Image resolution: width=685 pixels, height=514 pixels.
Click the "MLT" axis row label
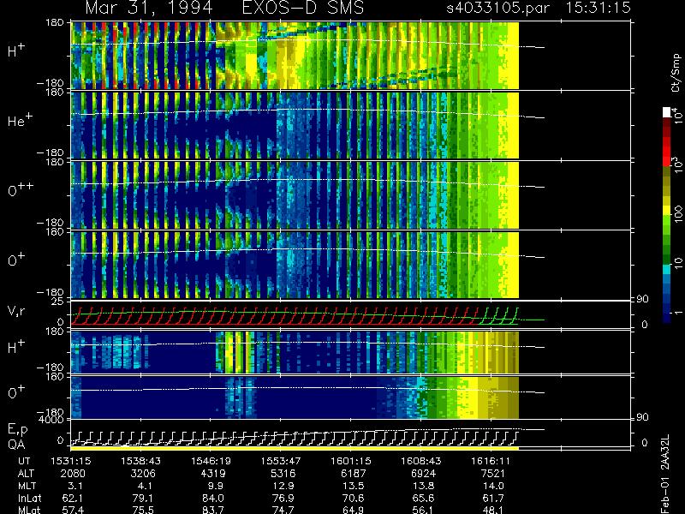click(x=27, y=486)
